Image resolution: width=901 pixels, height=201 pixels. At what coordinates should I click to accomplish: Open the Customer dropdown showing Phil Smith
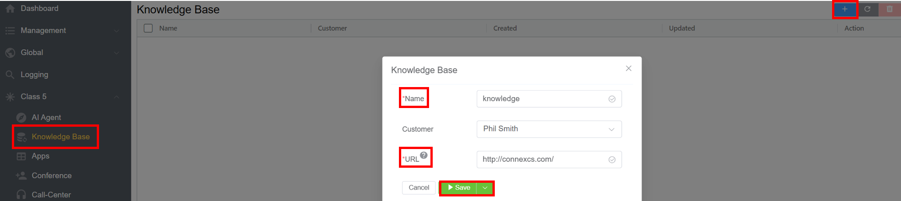[549, 129]
